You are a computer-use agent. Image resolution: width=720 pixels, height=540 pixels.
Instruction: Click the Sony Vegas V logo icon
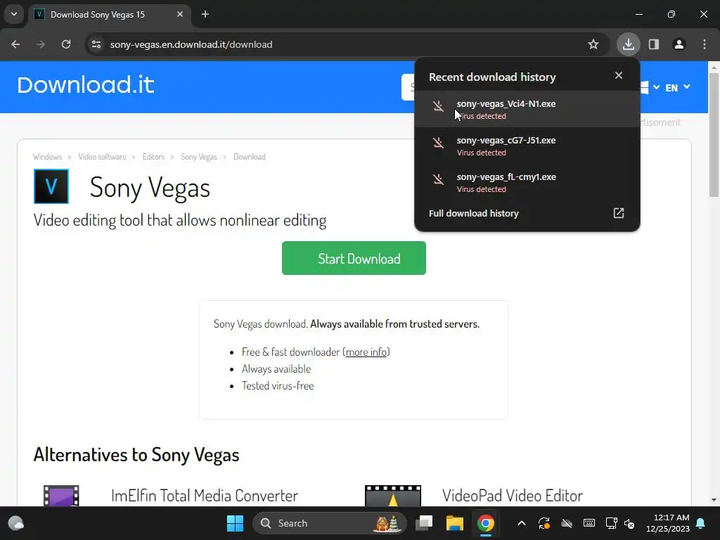51,186
